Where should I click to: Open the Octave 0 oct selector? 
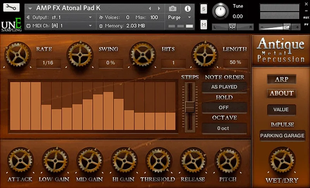(224, 128)
